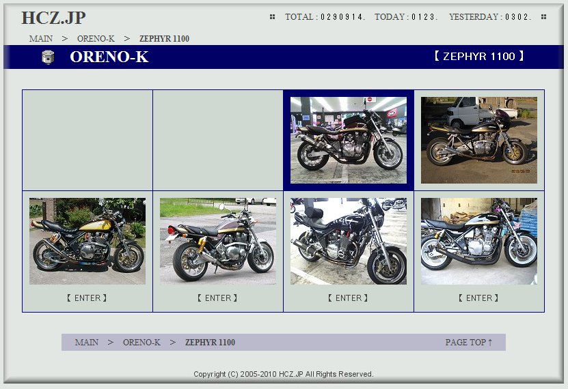Image resolution: width=568 pixels, height=389 pixels.
Task: Click the YESTERDAY visitor counter
Action: tap(490, 17)
